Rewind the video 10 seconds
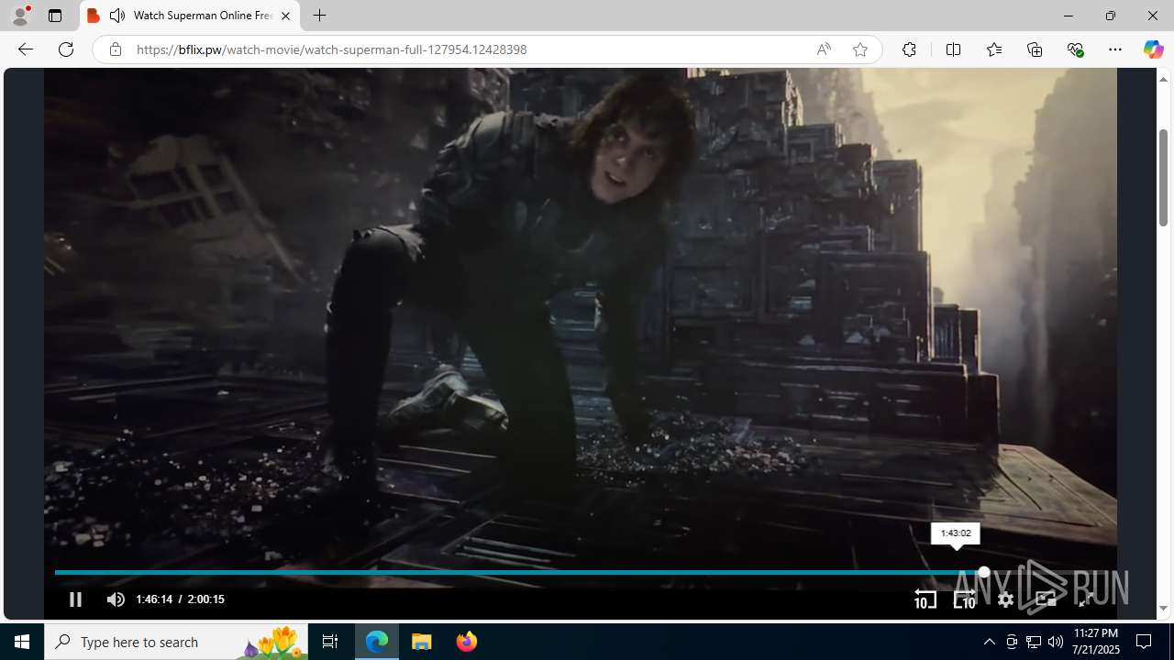Viewport: 1174px width, 660px height. (925, 599)
